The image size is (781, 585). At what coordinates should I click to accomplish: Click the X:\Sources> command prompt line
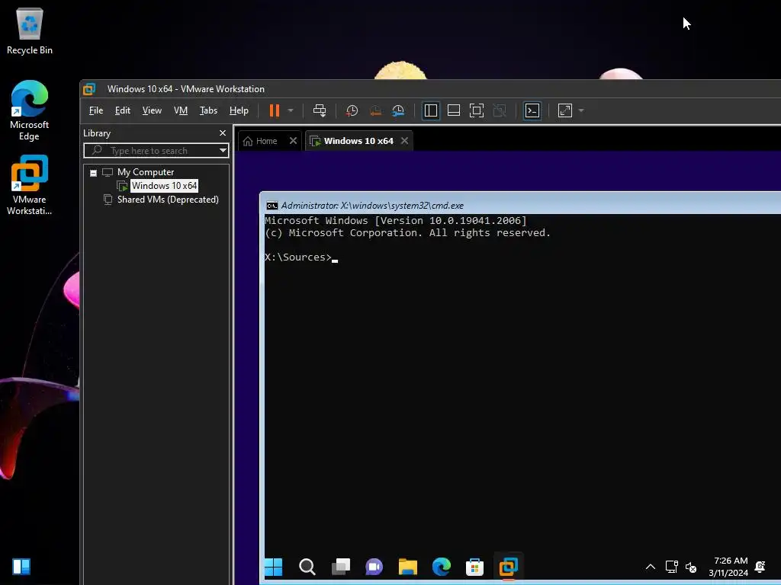[x=301, y=257]
